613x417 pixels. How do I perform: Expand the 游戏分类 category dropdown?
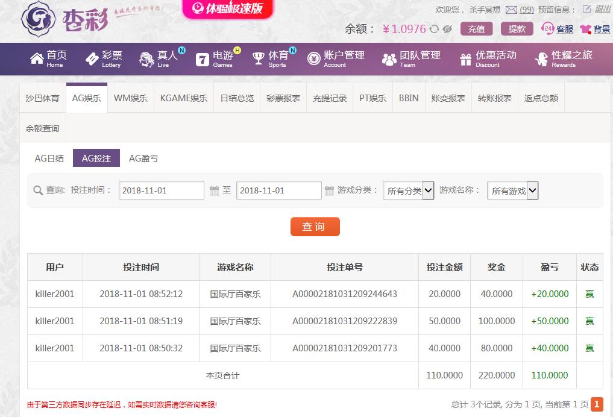tap(409, 191)
